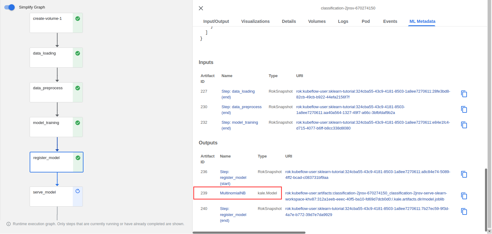Image resolution: width=492 pixels, height=234 pixels.
Task: Click green check on create-volume-1 node
Action: pos(78,19)
